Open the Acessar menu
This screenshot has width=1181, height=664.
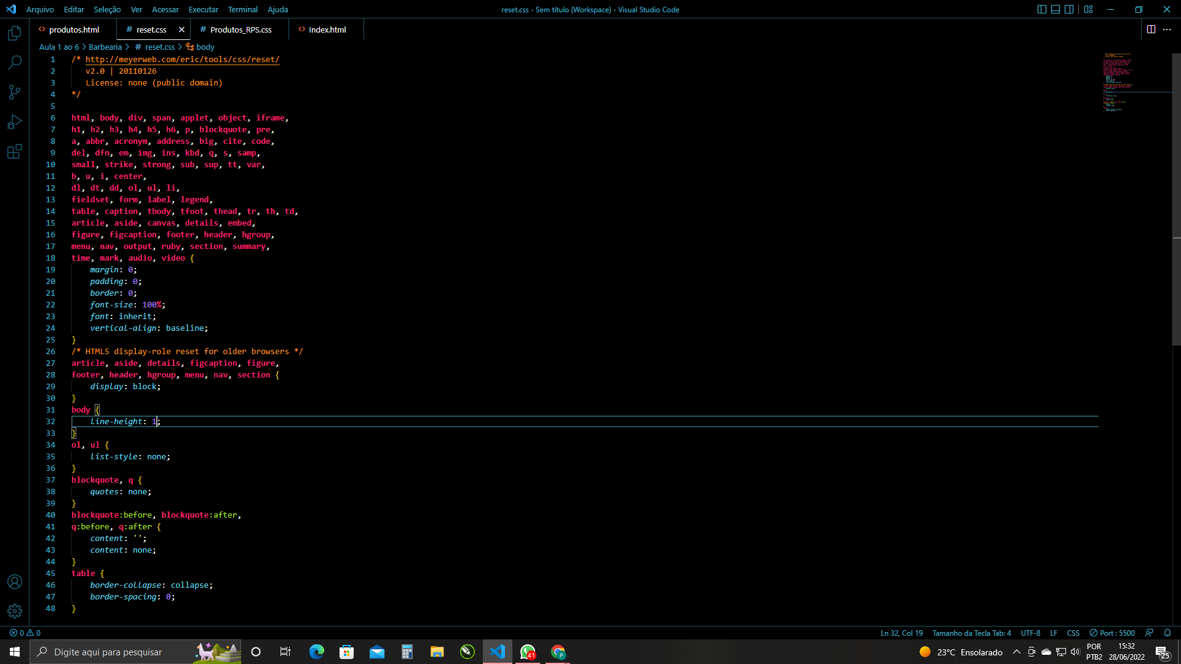click(x=165, y=9)
